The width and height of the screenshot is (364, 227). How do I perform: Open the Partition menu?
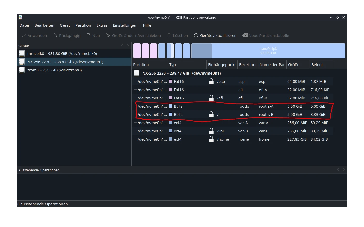tap(83, 25)
